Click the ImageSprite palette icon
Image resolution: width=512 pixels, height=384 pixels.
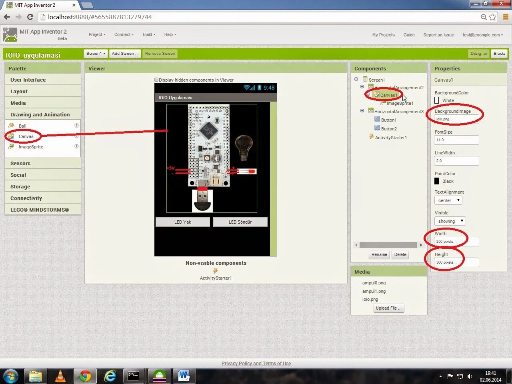[11, 147]
